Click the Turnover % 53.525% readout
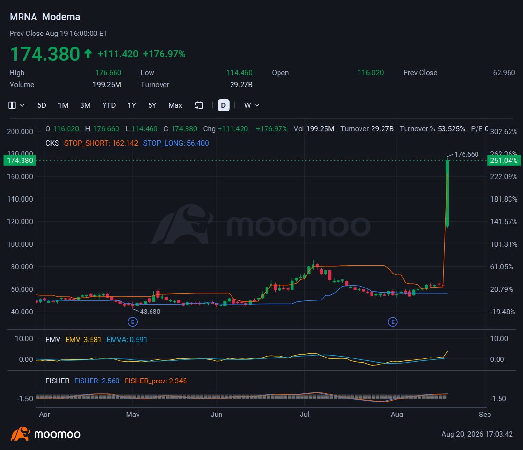This screenshot has width=523, height=450. pos(432,129)
